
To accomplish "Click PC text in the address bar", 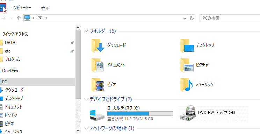I will point(40,18).
